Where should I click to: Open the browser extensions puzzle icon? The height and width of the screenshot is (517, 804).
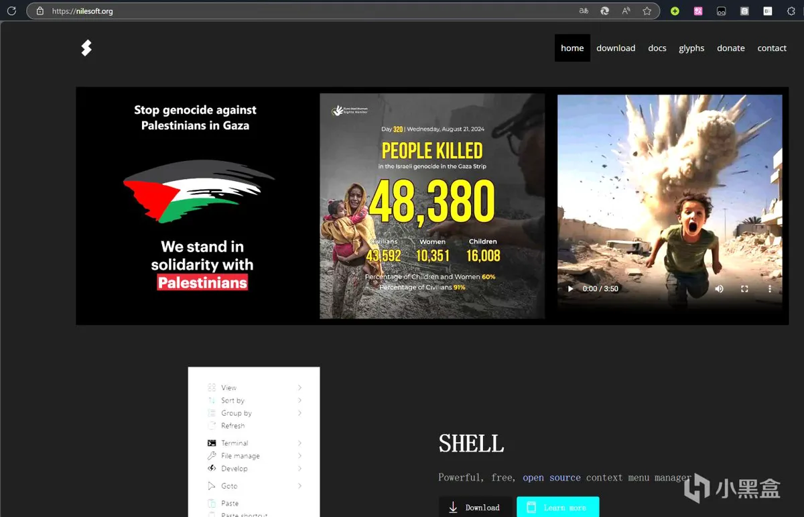791,11
